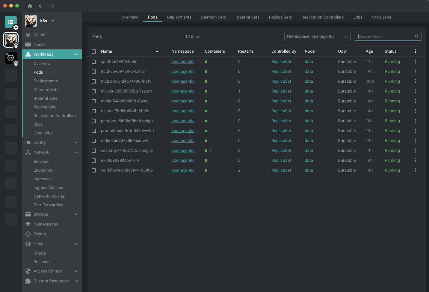Check the etcd-6b4697887b-5zx57 pod checkbox
The height and width of the screenshot is (292, 429).
(x=94, y=72)
